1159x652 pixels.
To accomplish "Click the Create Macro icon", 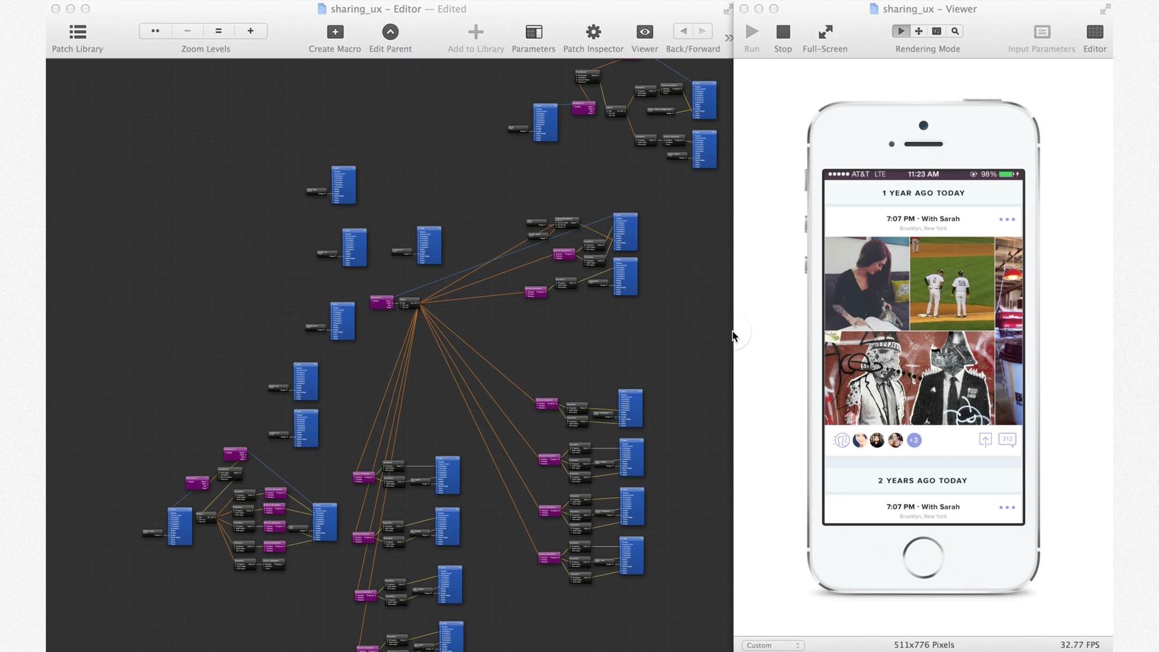I will point(334,32).
